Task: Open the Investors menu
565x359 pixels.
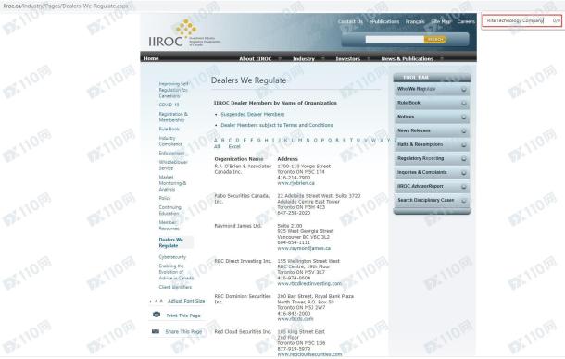Action: tap(347, 58)
